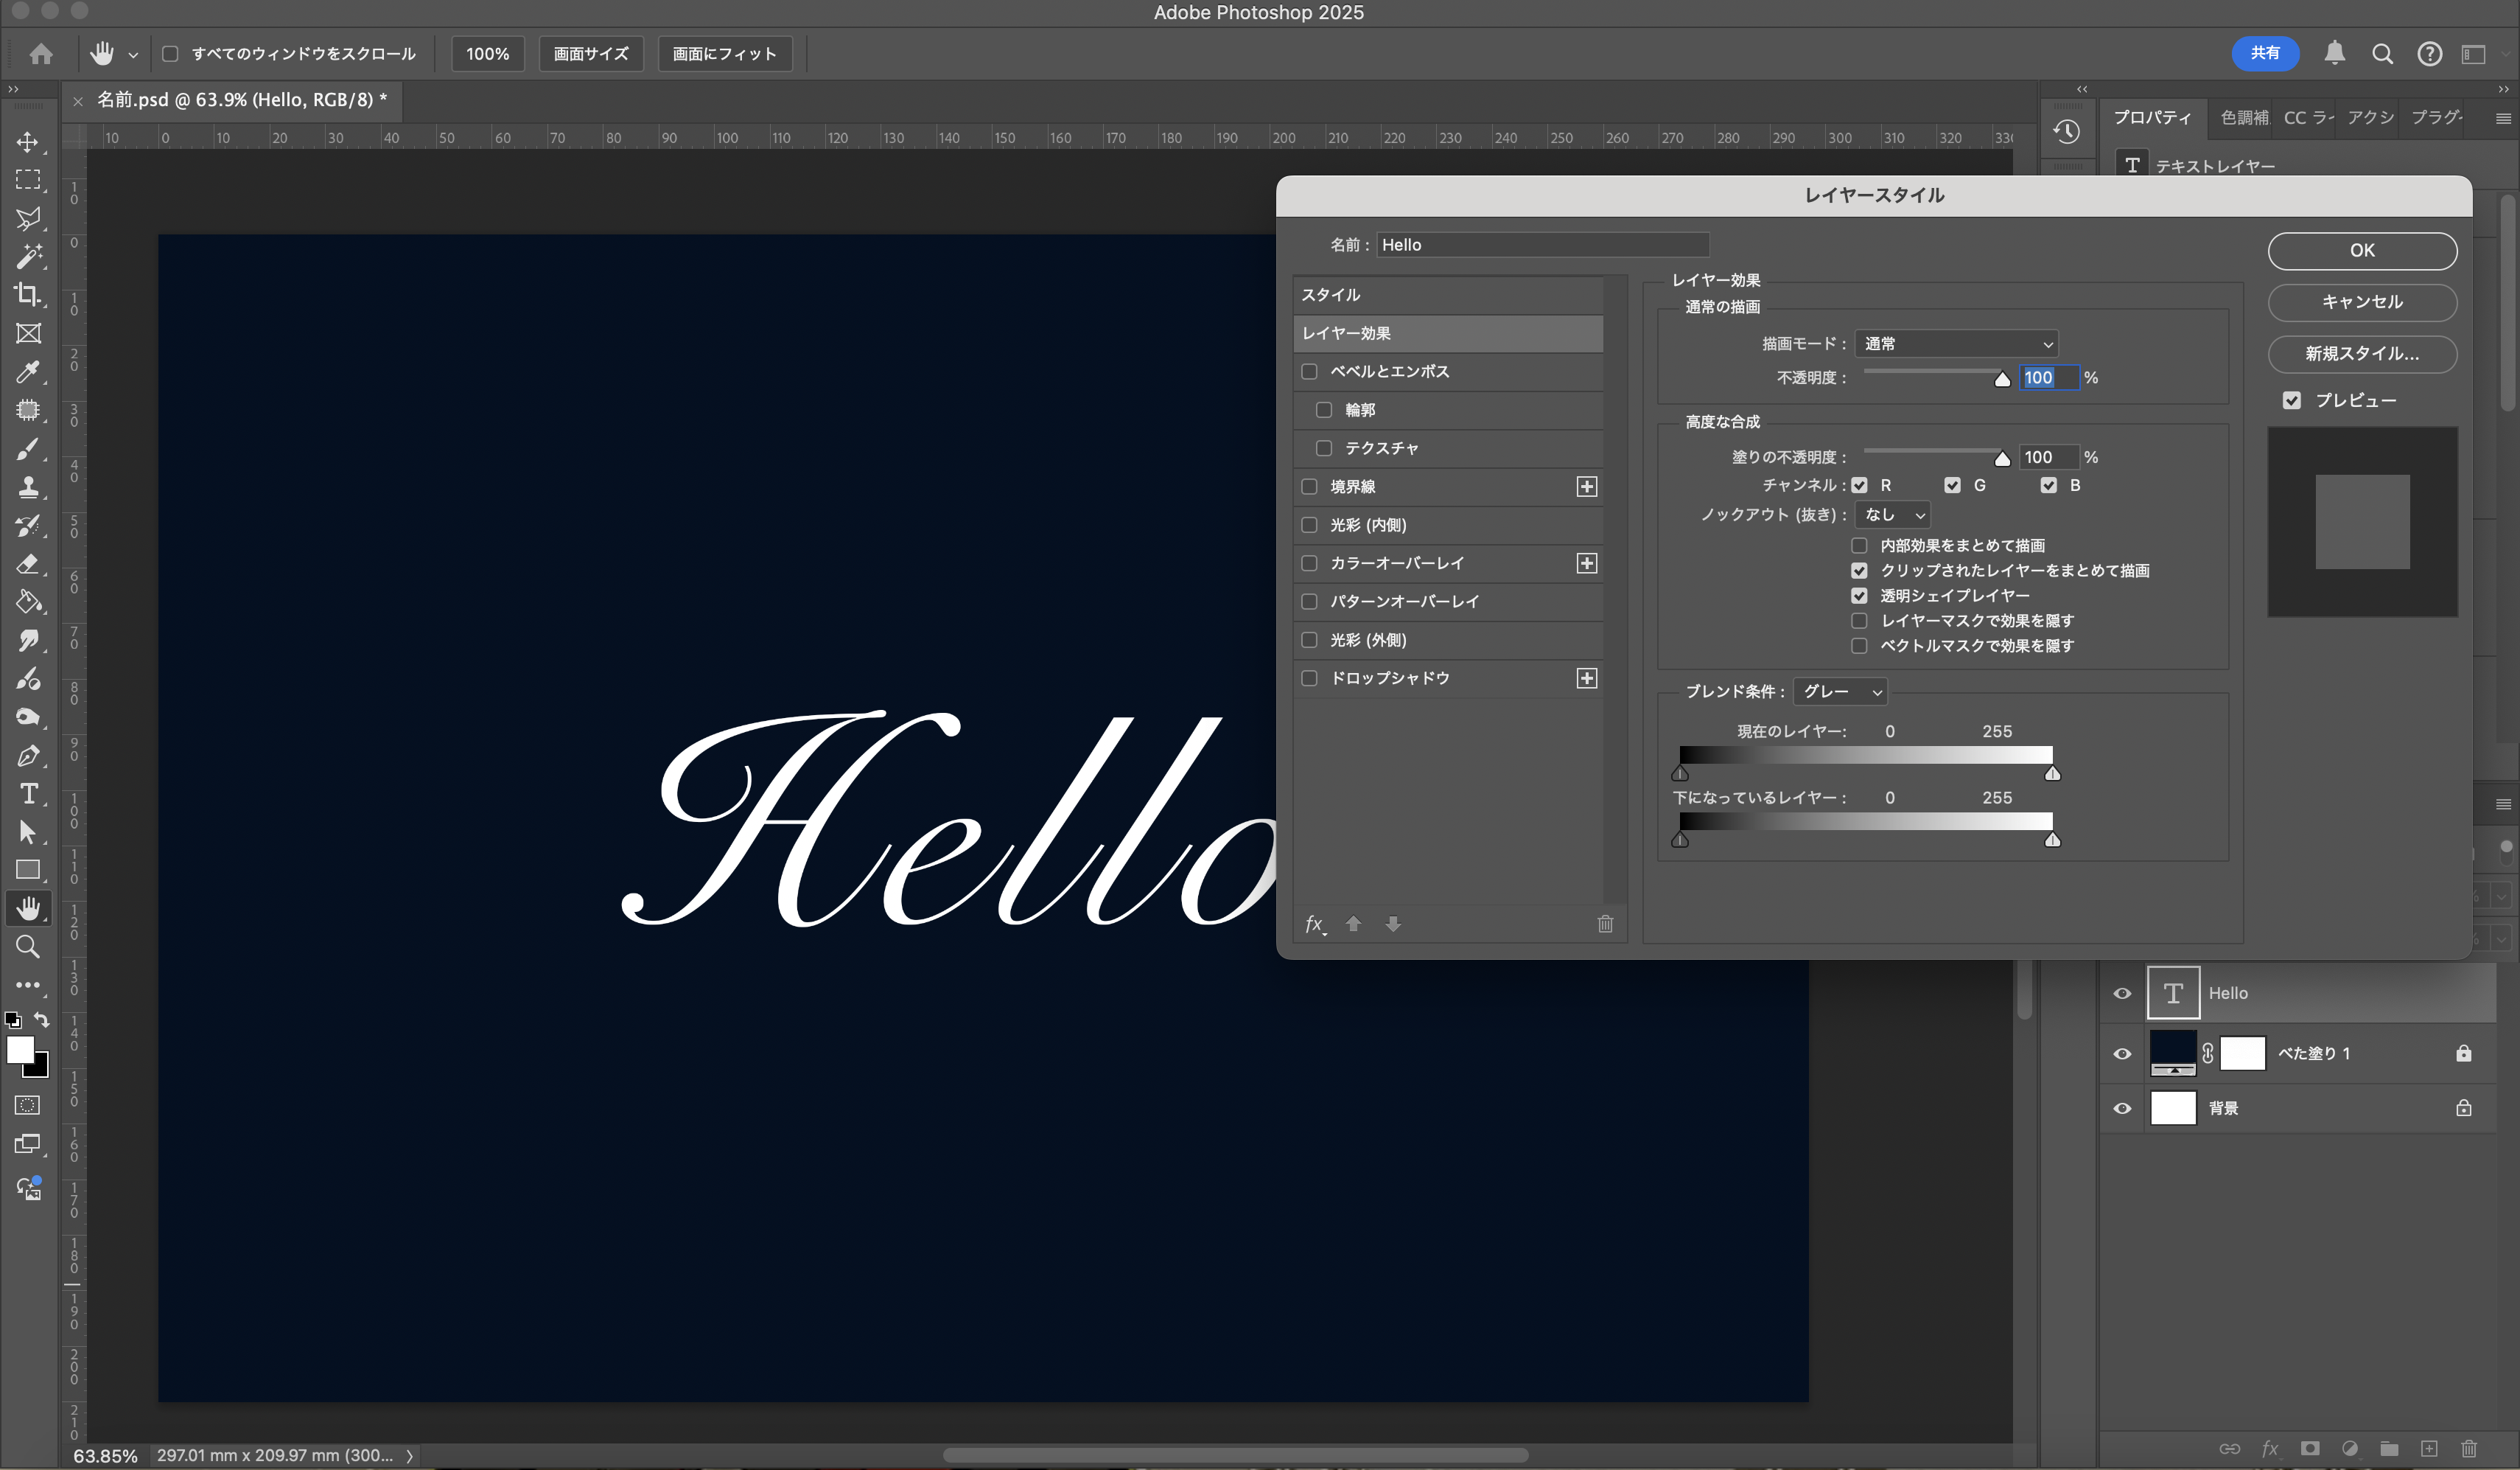The width and height of the screenshot is (2520, 1470).
Task: Open the Hand tool preset dropdown arrow
Action: click(133, 55)
